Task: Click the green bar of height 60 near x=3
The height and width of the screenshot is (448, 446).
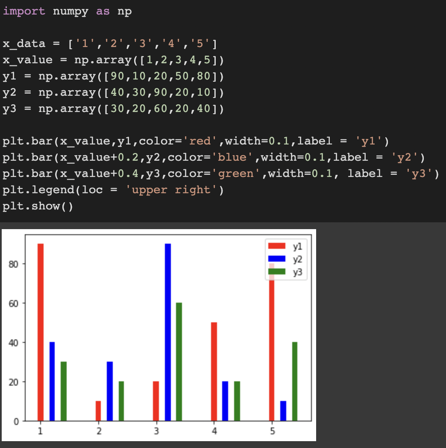Action: (179, 362)
